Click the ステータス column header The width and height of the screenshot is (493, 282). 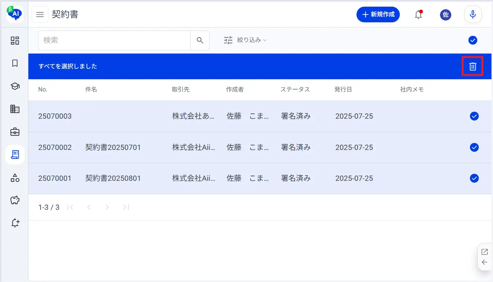pos(295,90)
